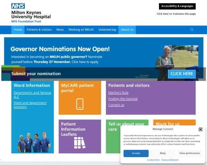
Task: Open the Martha's Rule link
Action: point(118,92)
